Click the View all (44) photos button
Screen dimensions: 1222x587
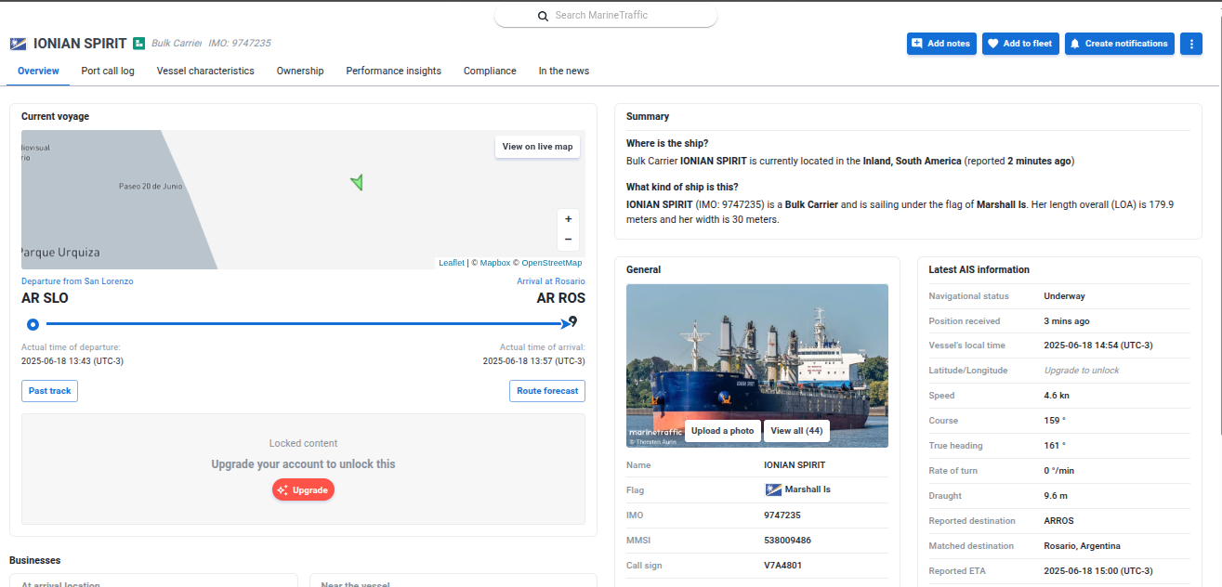796,431
